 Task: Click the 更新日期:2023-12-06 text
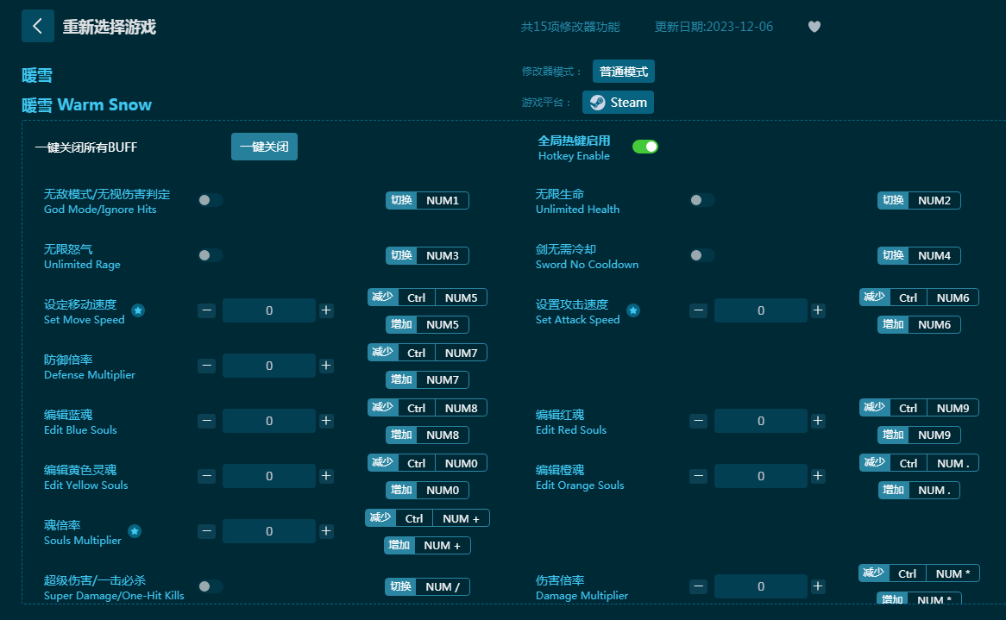point(714,26)
